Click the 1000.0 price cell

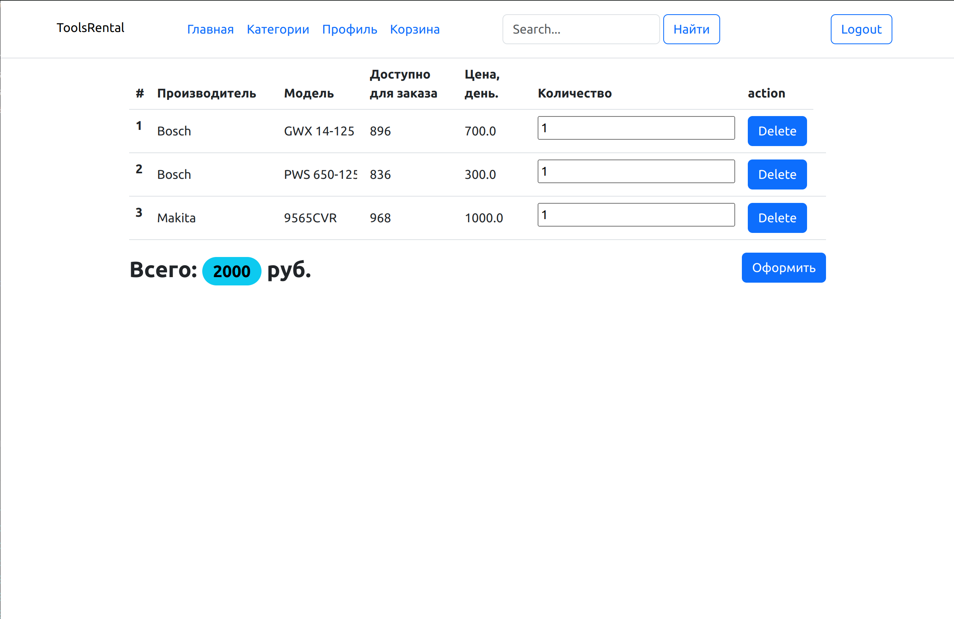[484, 218]
